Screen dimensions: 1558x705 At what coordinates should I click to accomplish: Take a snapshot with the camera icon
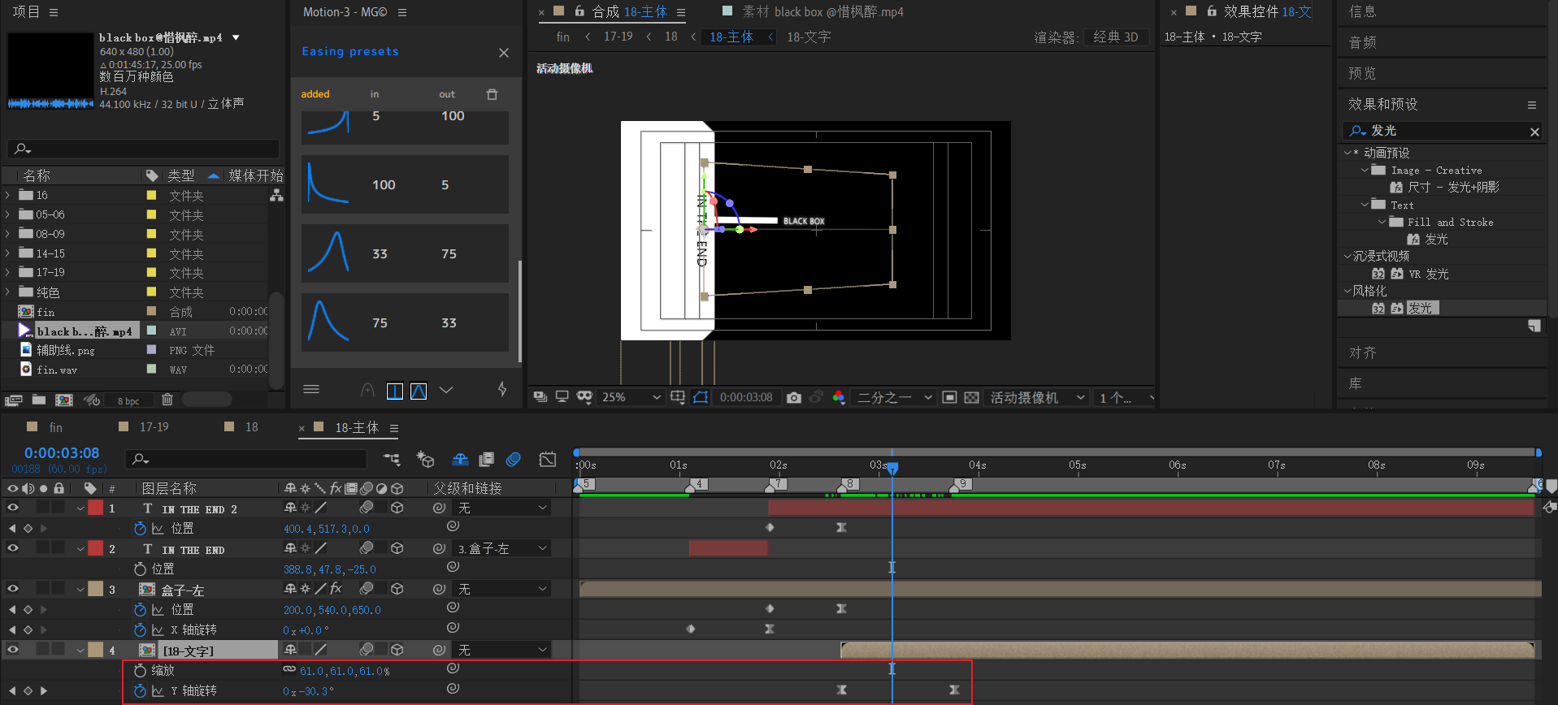[794, 397]
